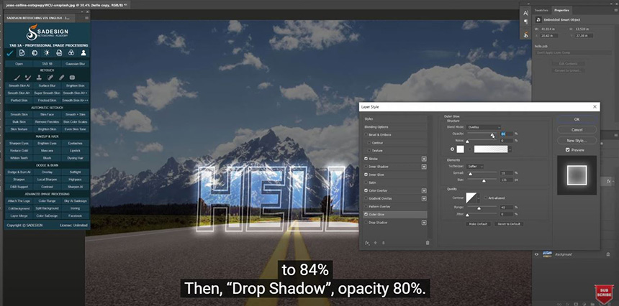The width and height of the screenshot is (619, 306).
Task: Add another Drop Shadow with plus icon
Action: (x=424, y=223)
